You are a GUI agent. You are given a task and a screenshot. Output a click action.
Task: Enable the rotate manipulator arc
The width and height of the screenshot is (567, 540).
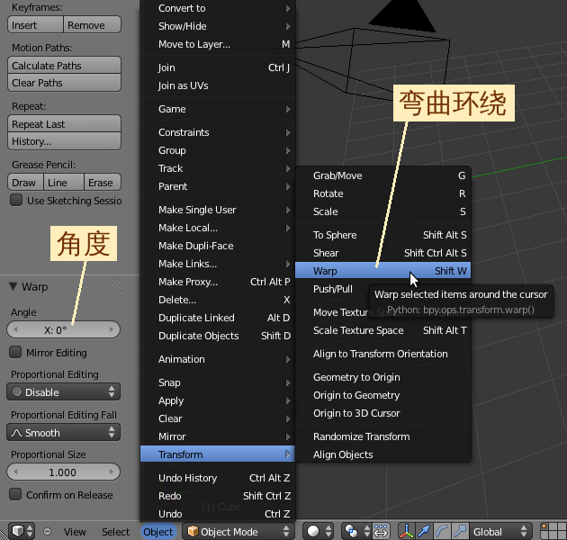[x=442, y=531]
